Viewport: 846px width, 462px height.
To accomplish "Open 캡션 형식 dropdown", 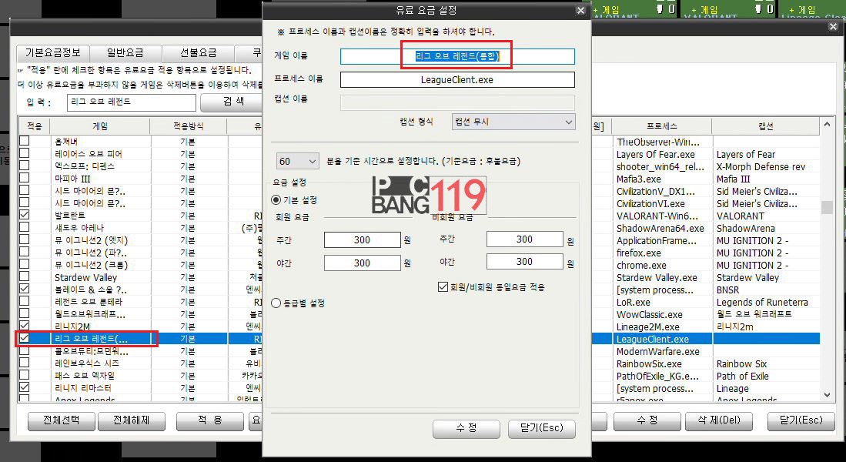I will point(513,122).
